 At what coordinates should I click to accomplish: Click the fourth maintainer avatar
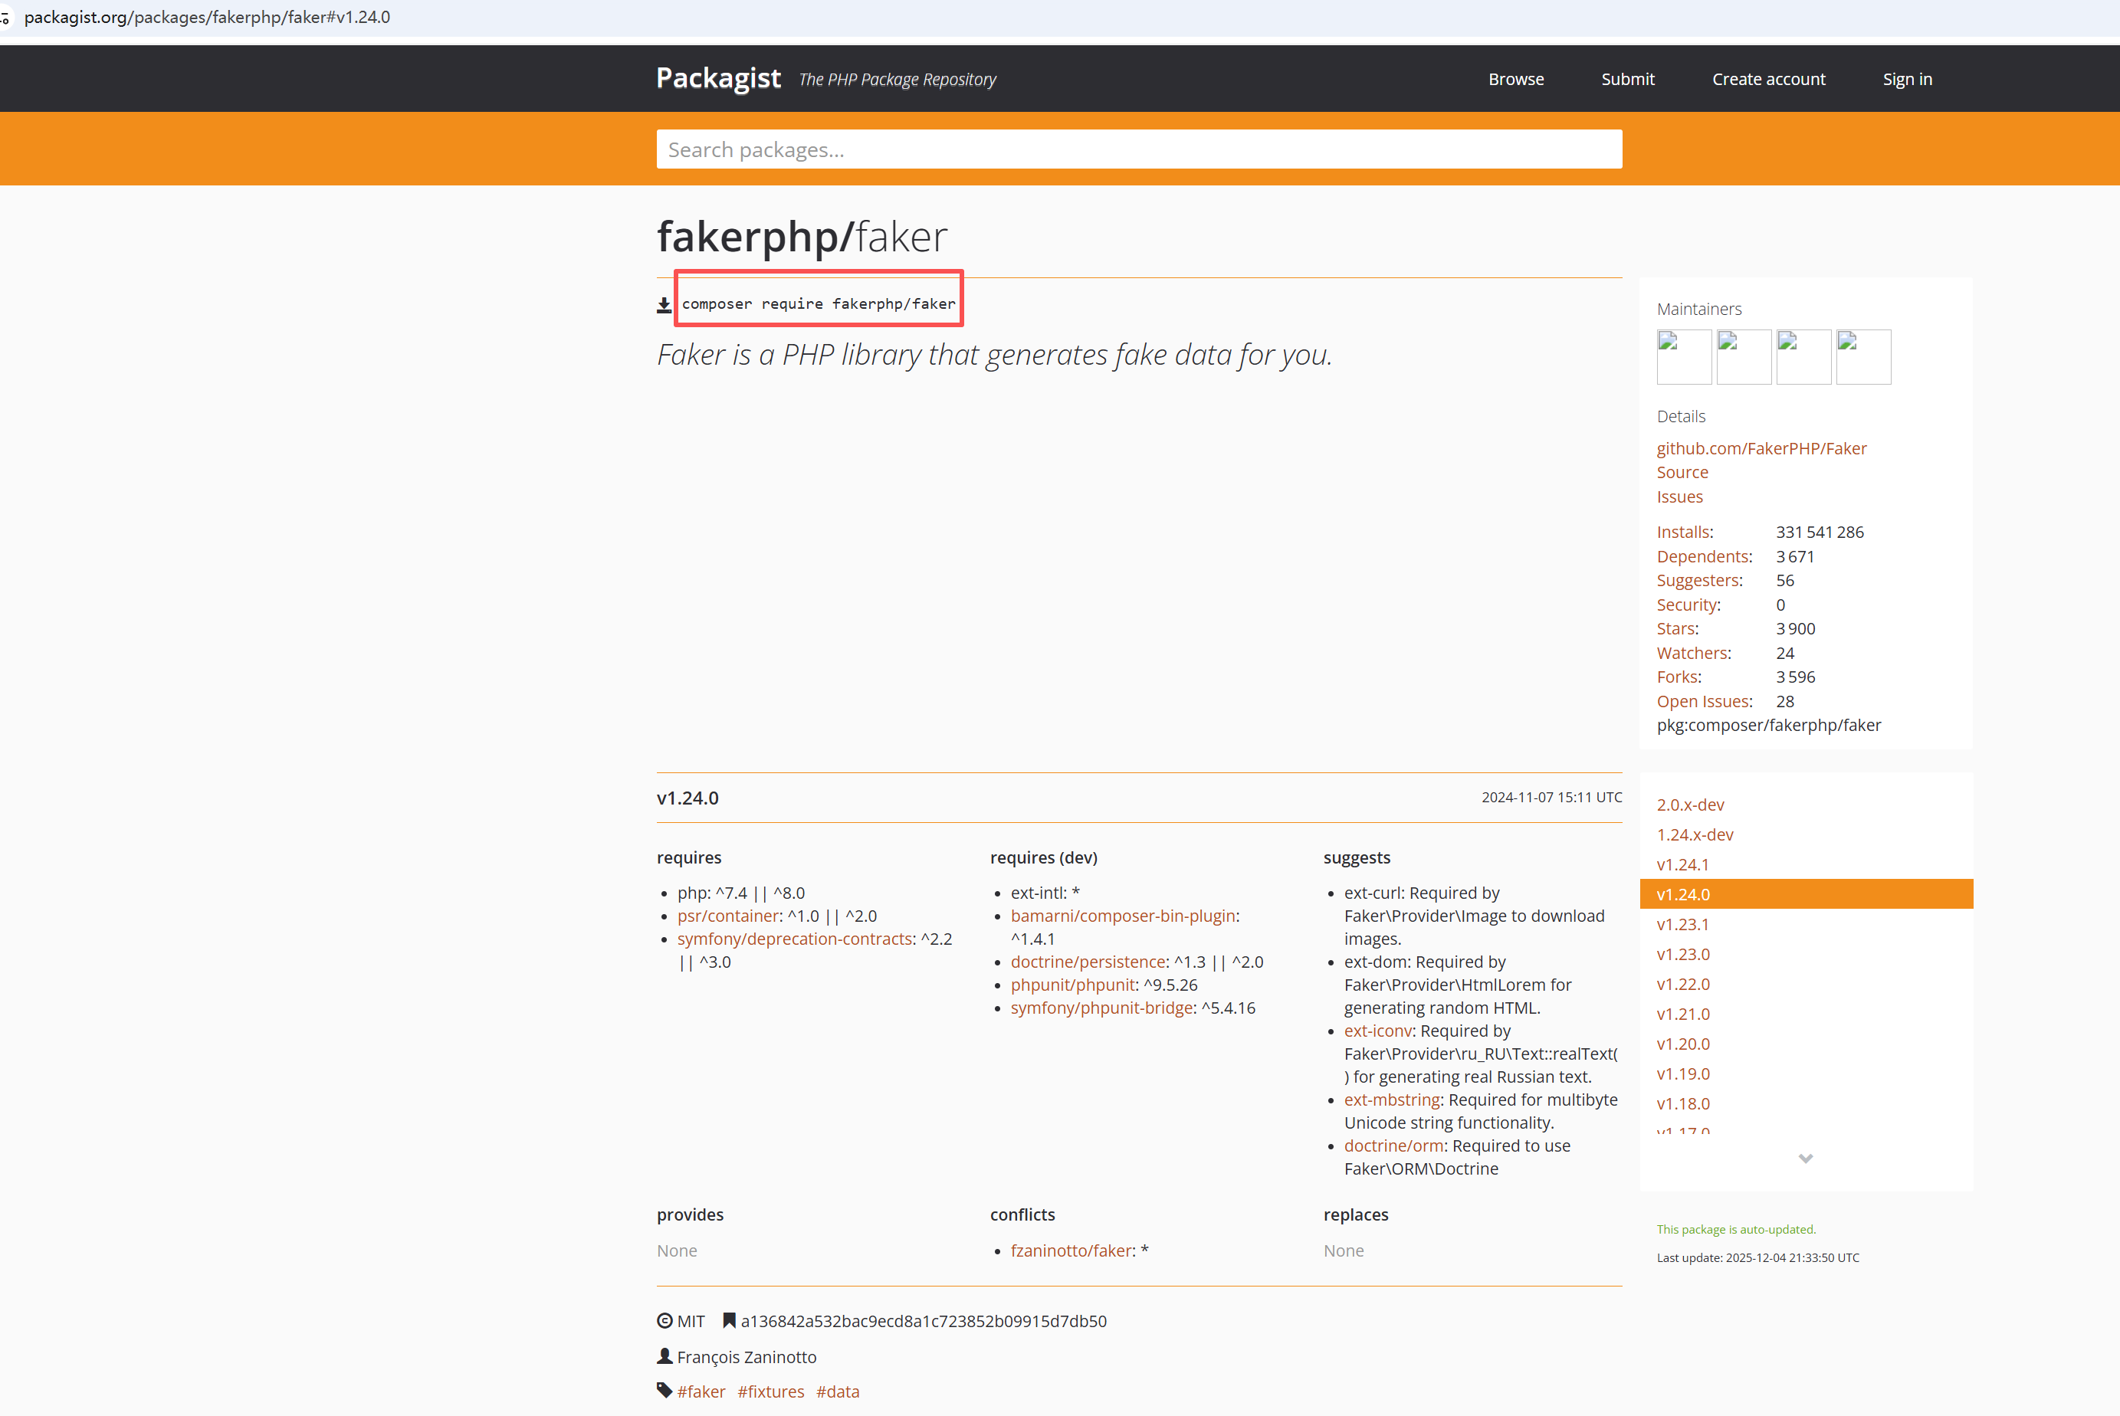pos(1862,357)
